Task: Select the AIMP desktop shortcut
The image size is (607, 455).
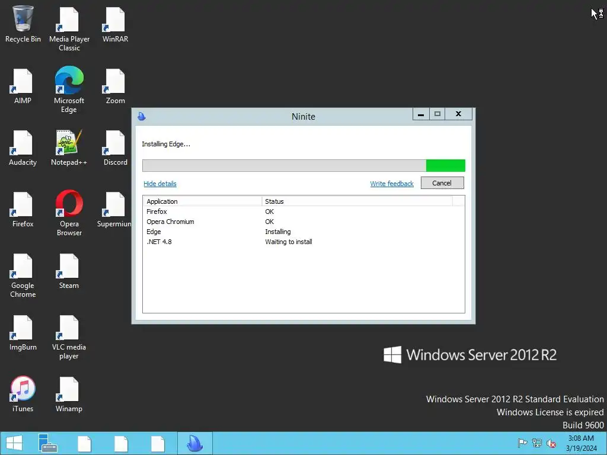Action: pos(23,86)
